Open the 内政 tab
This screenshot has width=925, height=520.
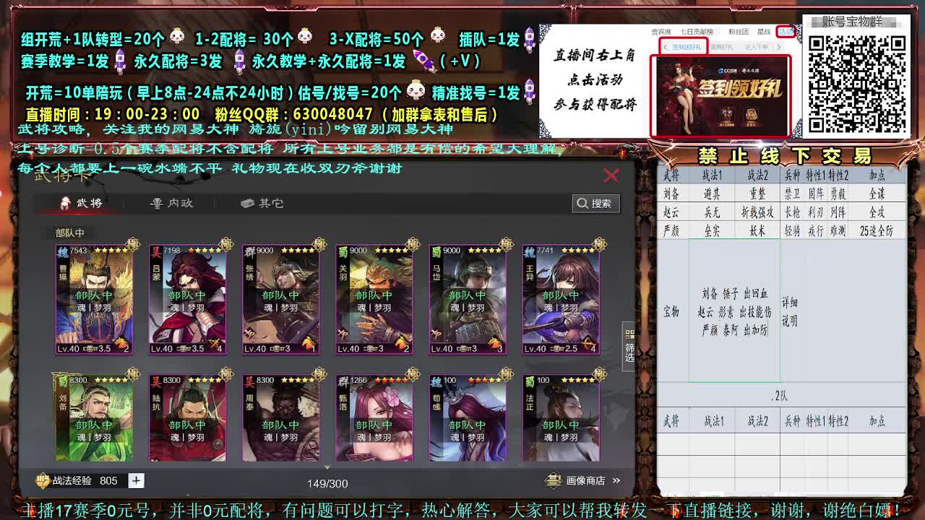tap(172, 203)
